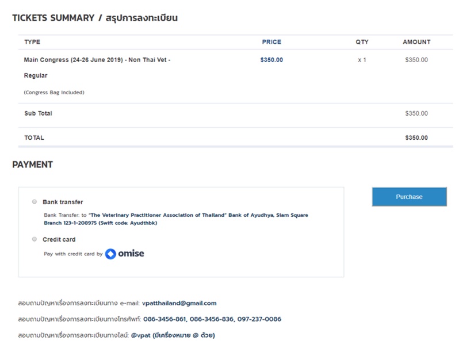Click the Sub Total row label
The height and width of the screenshot is (352, 459).
pos(38,113)
